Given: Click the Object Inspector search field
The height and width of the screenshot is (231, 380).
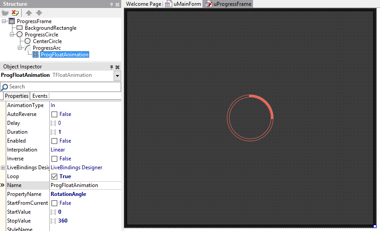Looking at the screenshot, I should tap(62, 87).
